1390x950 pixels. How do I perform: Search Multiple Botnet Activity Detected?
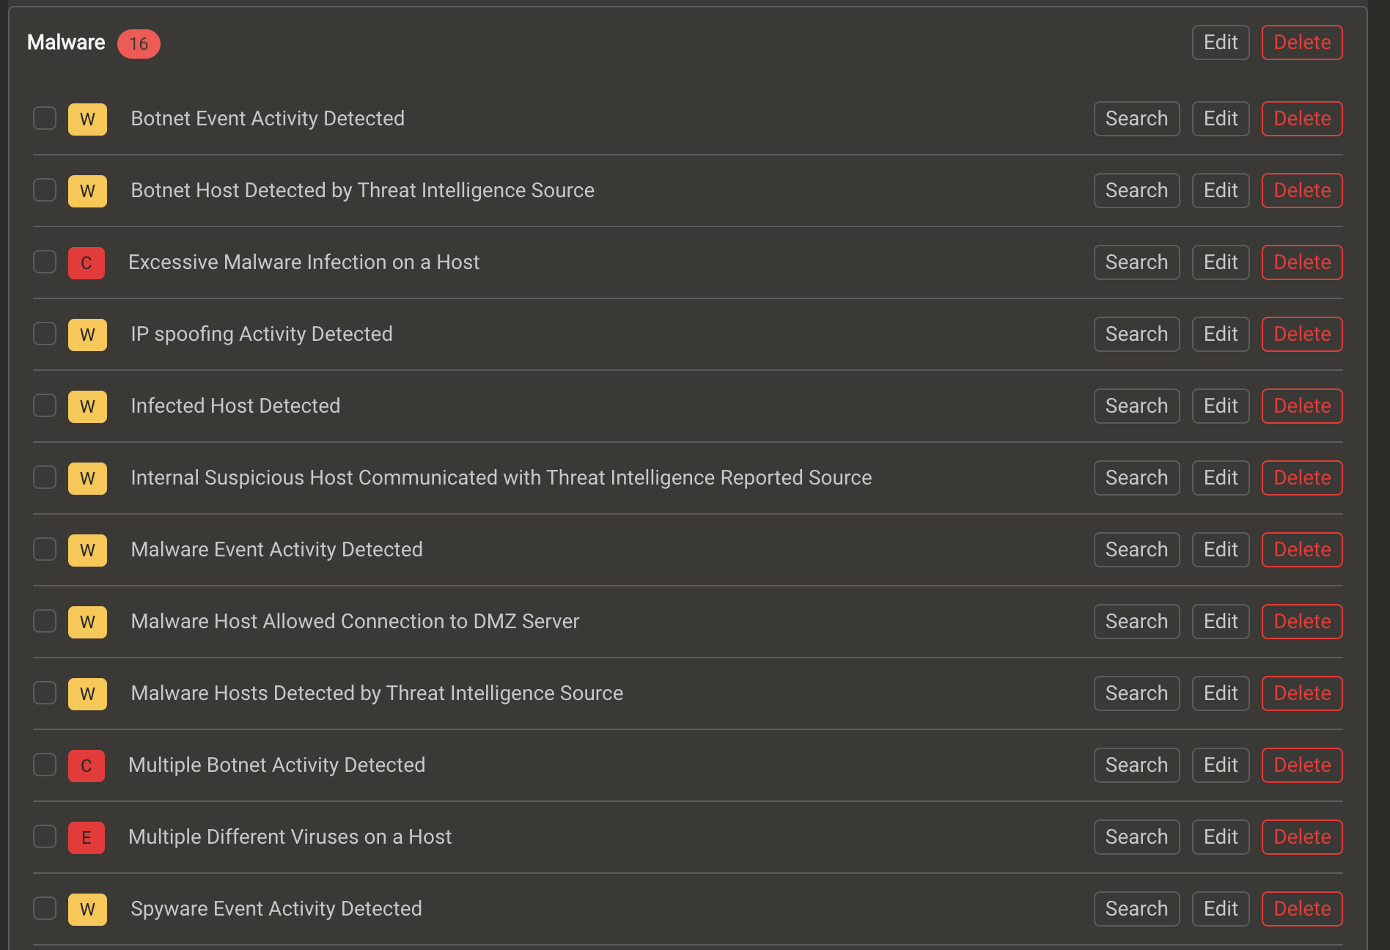[x=1136, y=765]
